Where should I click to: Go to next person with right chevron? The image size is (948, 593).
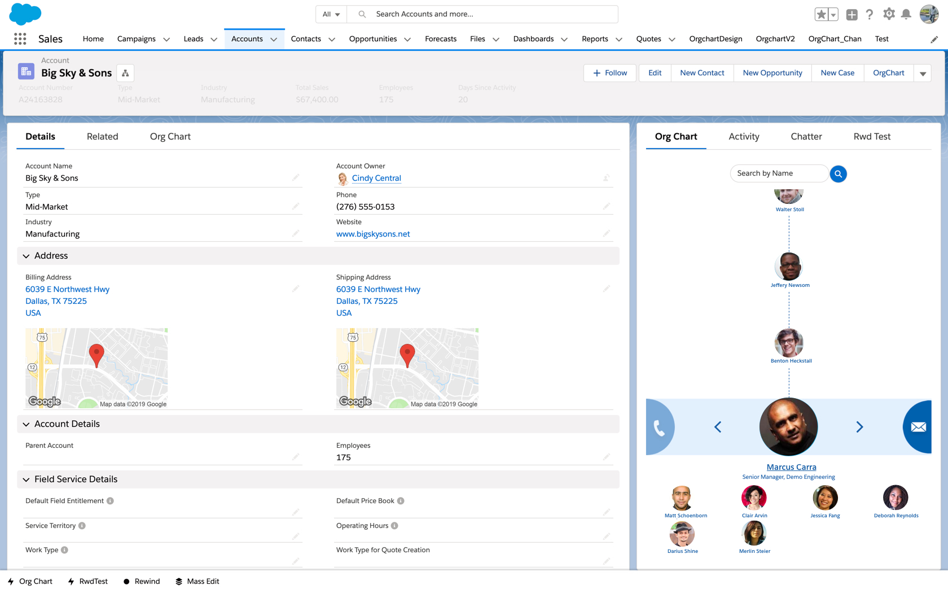[859, 427]
